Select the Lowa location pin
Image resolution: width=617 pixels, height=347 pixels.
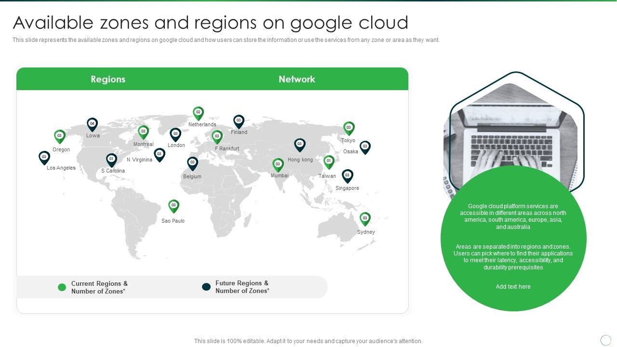(x=93, y=125)
